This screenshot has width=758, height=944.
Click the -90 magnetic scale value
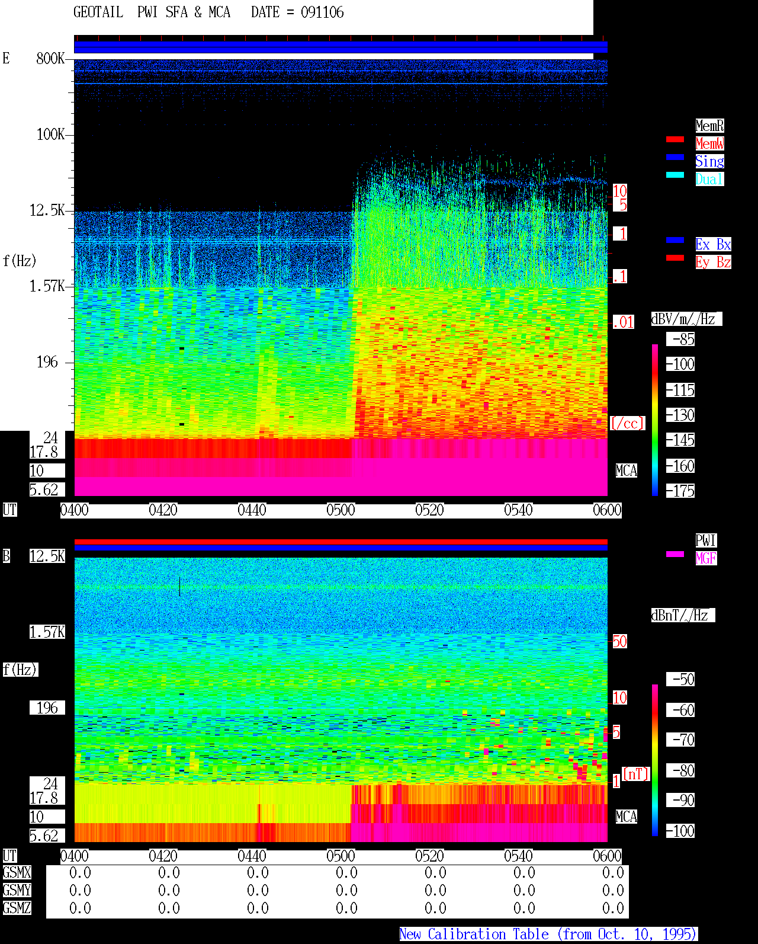pyautogui.click(x=680, y=800)
